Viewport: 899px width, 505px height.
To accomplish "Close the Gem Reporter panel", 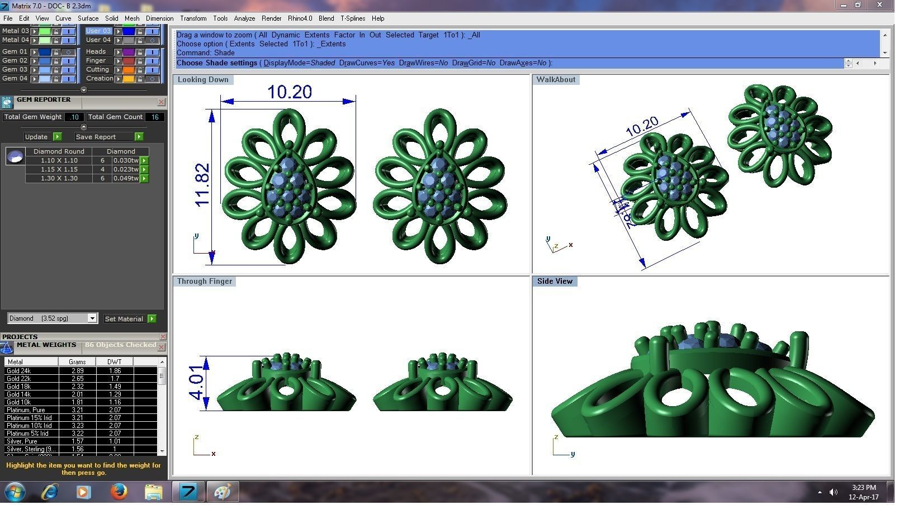I will pos(162,102).
